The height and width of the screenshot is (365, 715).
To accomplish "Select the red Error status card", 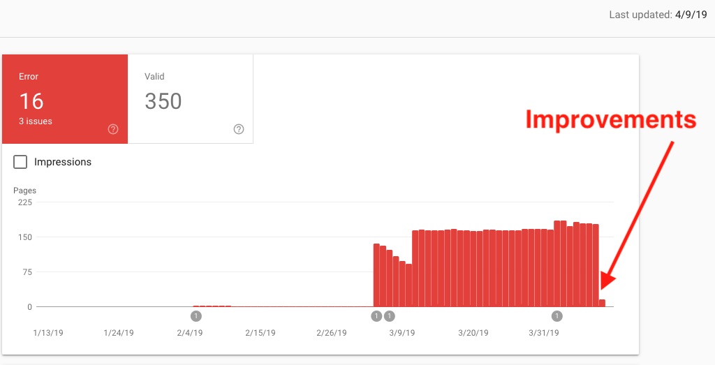I will coord(65,99).
